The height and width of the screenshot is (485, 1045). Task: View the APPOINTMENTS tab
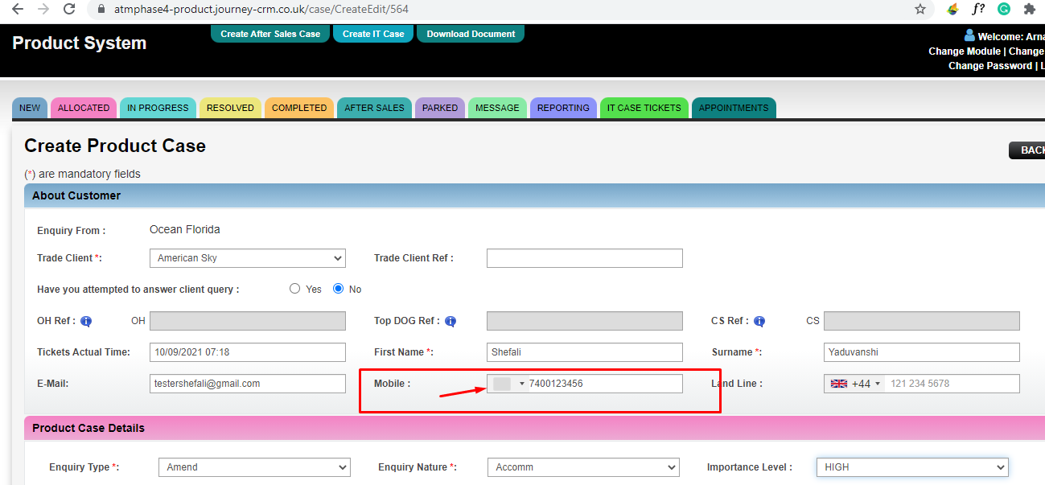point(734,108)
